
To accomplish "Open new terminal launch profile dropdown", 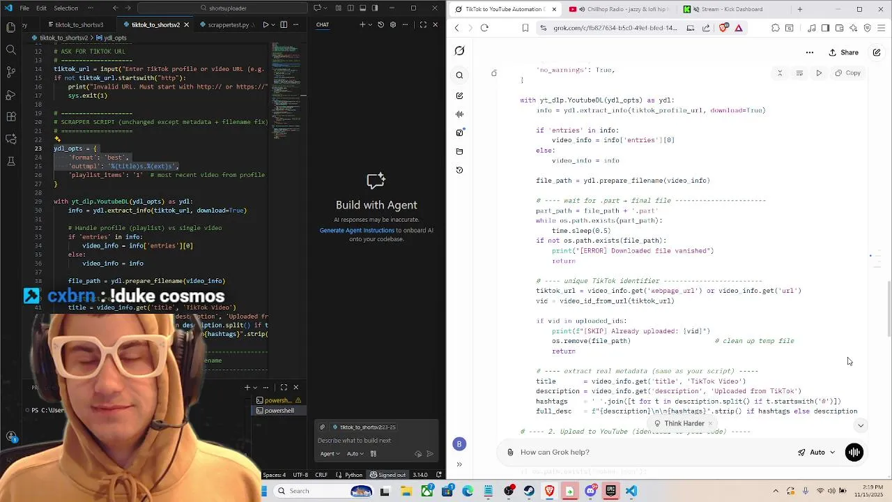I will [x=255, y=388].
